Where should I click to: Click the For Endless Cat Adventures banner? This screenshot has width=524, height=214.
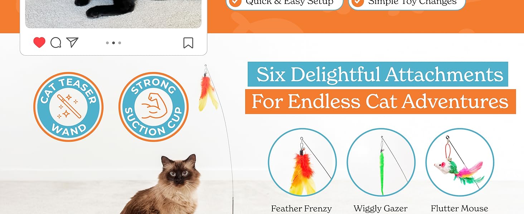(x=380, y=102)
